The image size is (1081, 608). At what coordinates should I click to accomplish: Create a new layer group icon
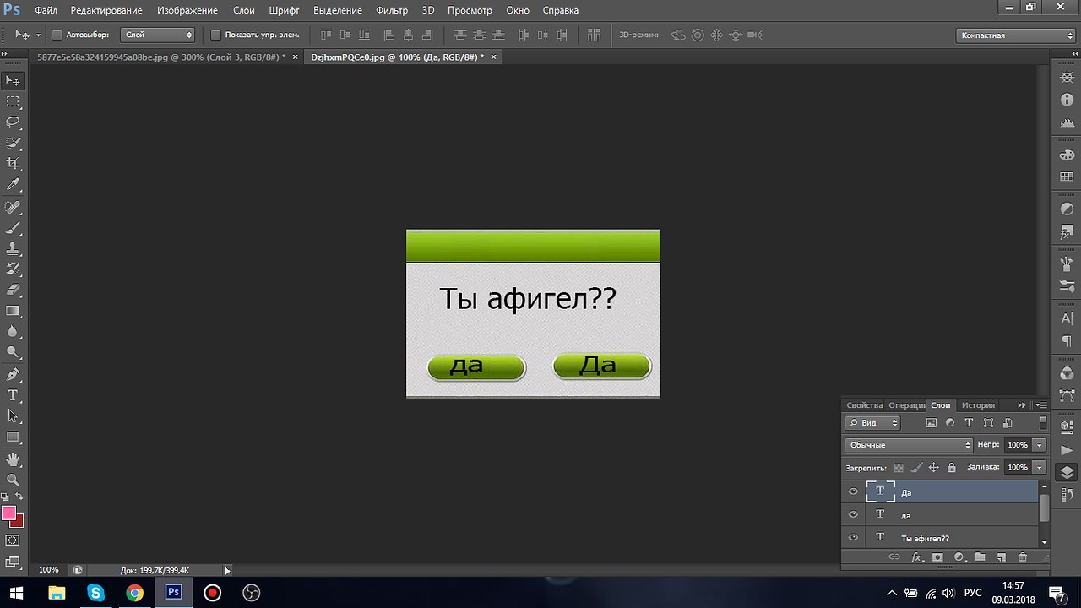[981, 557]
